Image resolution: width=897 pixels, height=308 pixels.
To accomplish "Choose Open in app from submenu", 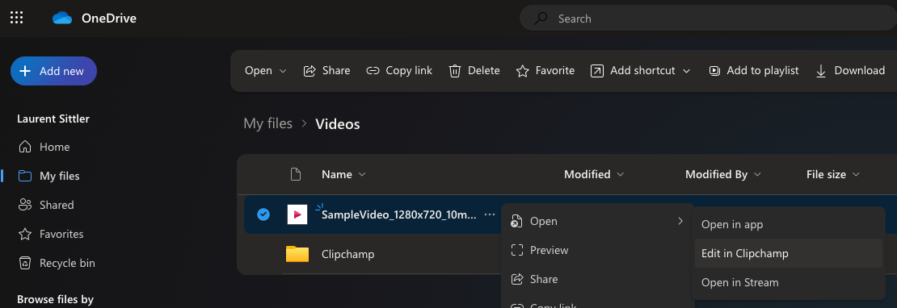I will [x=788, y=224].
